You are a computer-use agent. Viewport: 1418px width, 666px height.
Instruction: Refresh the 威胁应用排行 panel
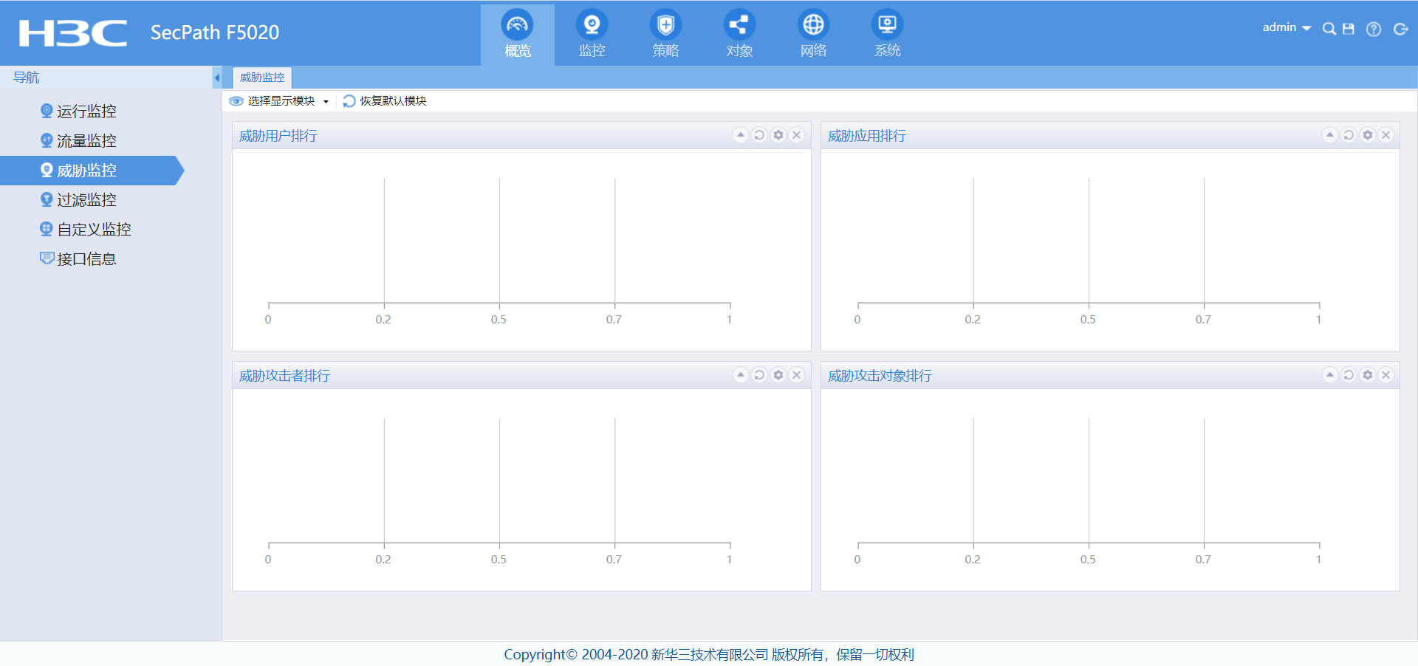1349,135
